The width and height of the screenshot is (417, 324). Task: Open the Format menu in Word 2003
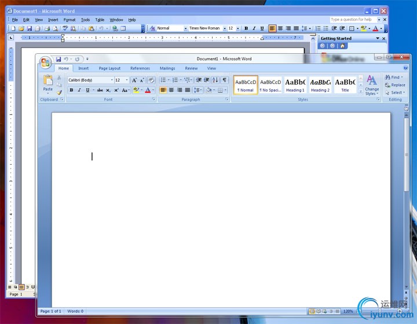pos(69,20)
